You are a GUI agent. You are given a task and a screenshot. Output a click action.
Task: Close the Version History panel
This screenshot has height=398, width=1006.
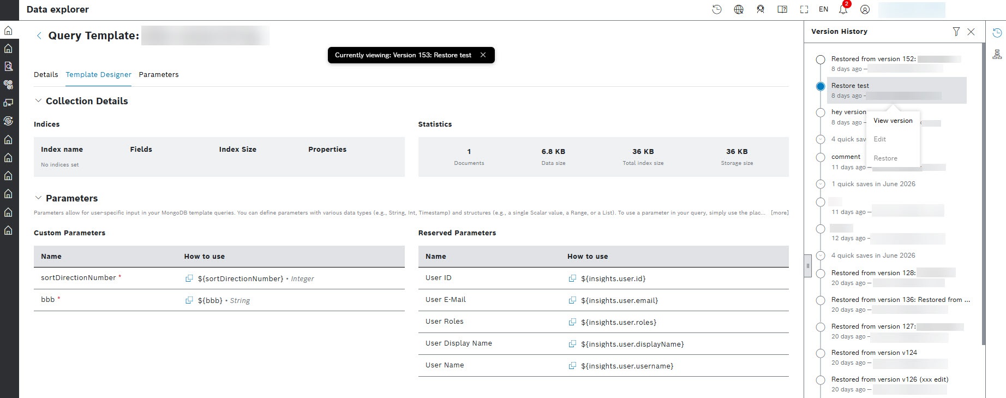(x=971, y=32)
